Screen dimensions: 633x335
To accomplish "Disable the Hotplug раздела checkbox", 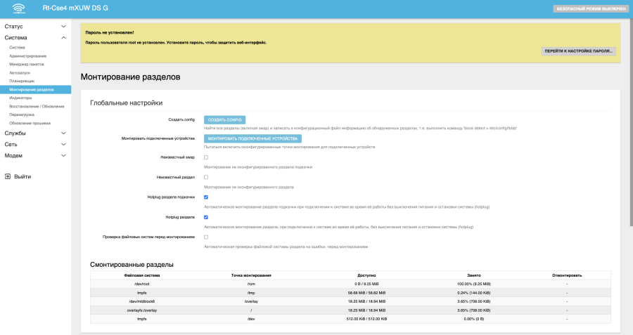I will point(206,217).
